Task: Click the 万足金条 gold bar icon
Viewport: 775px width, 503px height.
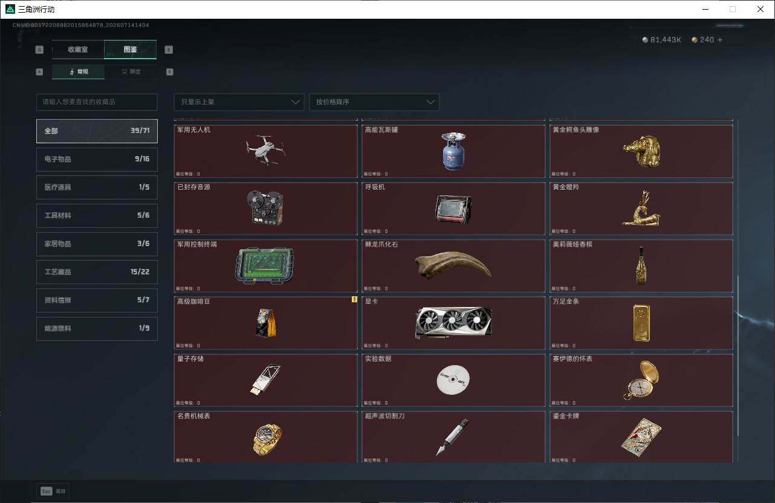Action: (641, 323)
